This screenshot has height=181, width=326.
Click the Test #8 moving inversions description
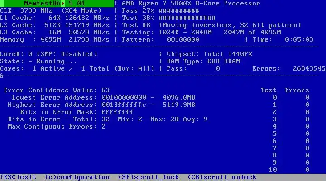(211, 25)
